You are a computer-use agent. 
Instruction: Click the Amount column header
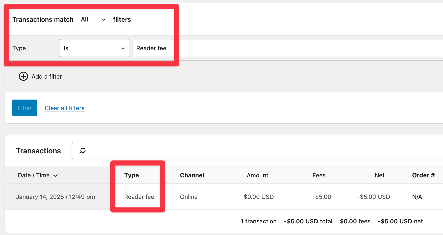coord(257,175)
